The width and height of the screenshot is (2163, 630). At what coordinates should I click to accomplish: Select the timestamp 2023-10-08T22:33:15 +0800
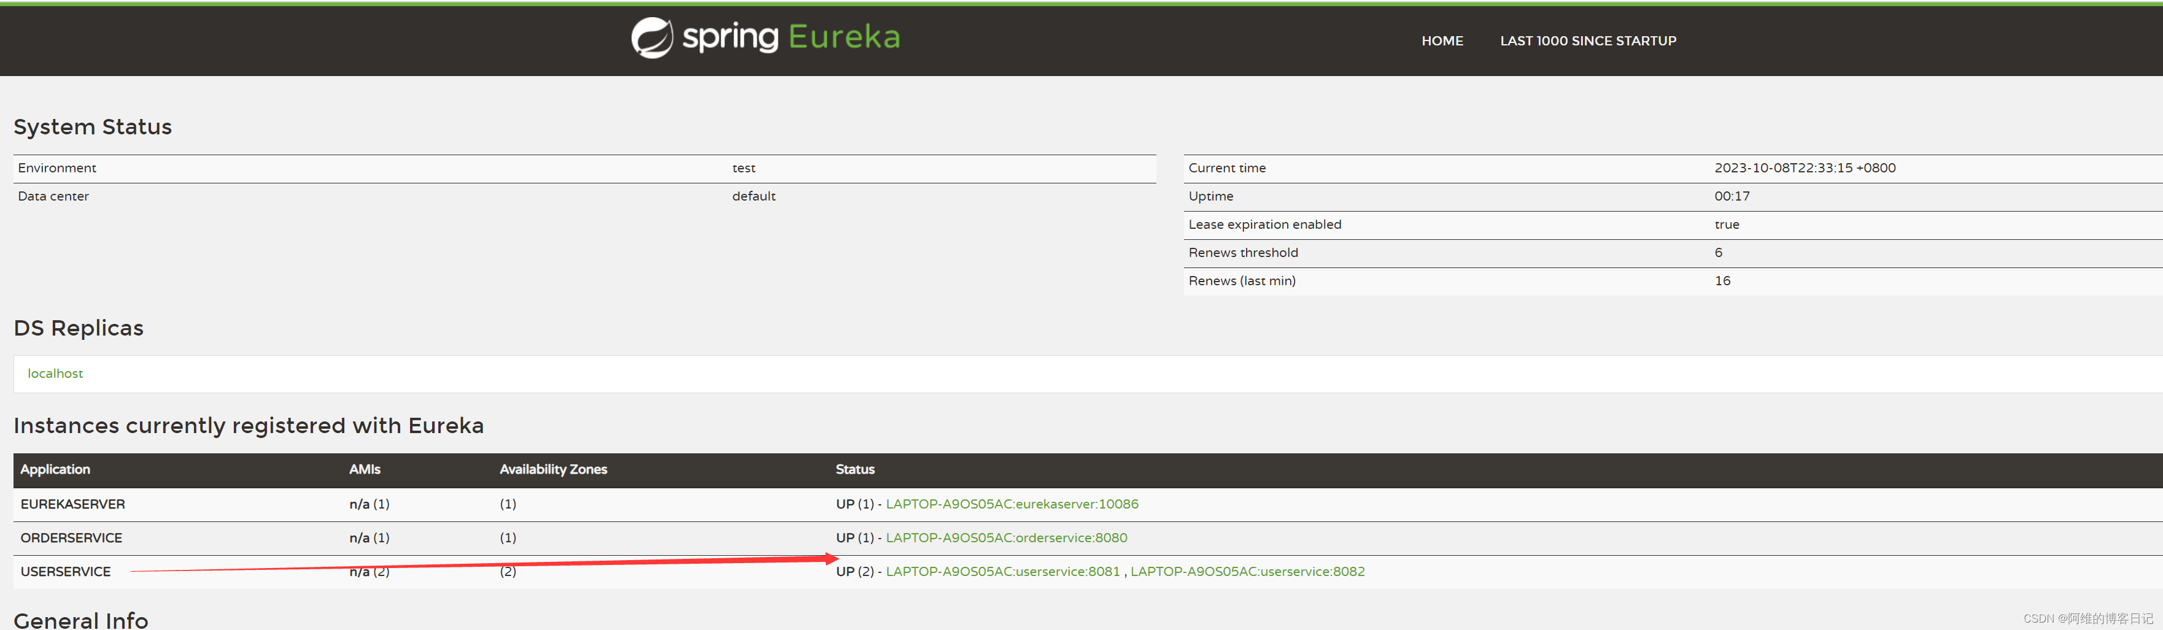(1805, 168)
